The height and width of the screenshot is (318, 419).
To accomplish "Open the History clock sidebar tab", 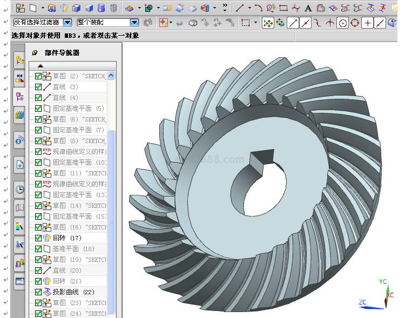I will (19, 189).
